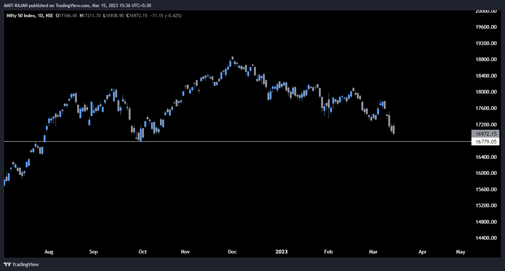Click the high value H17211.35
The image size is (505, 271).
pyautogui.click(x=90, y=16)
